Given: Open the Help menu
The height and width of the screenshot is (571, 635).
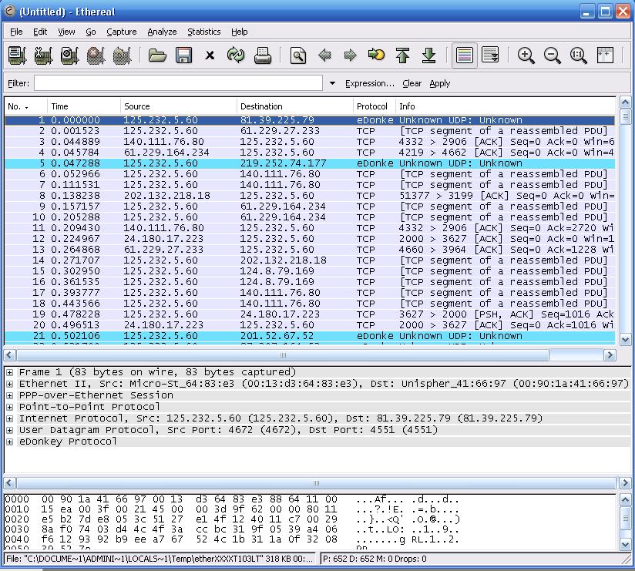Looking at the screenshot, I should [240, 32].
